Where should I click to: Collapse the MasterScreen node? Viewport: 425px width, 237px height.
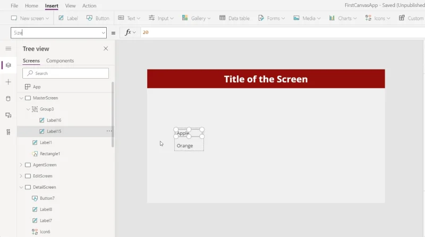pyautogui.click(x=21, y=98)
